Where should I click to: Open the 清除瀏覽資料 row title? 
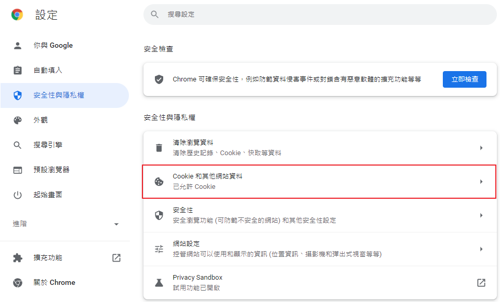[193, 143]
